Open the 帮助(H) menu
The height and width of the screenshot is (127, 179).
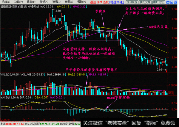pyautogui.click(x=82, y=2)
